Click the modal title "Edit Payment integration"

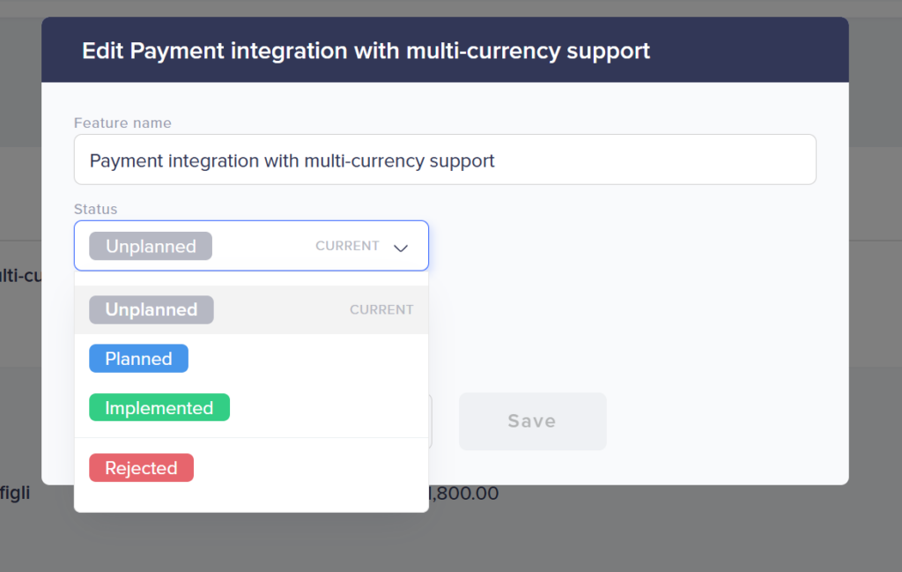[x=366, y=51]
